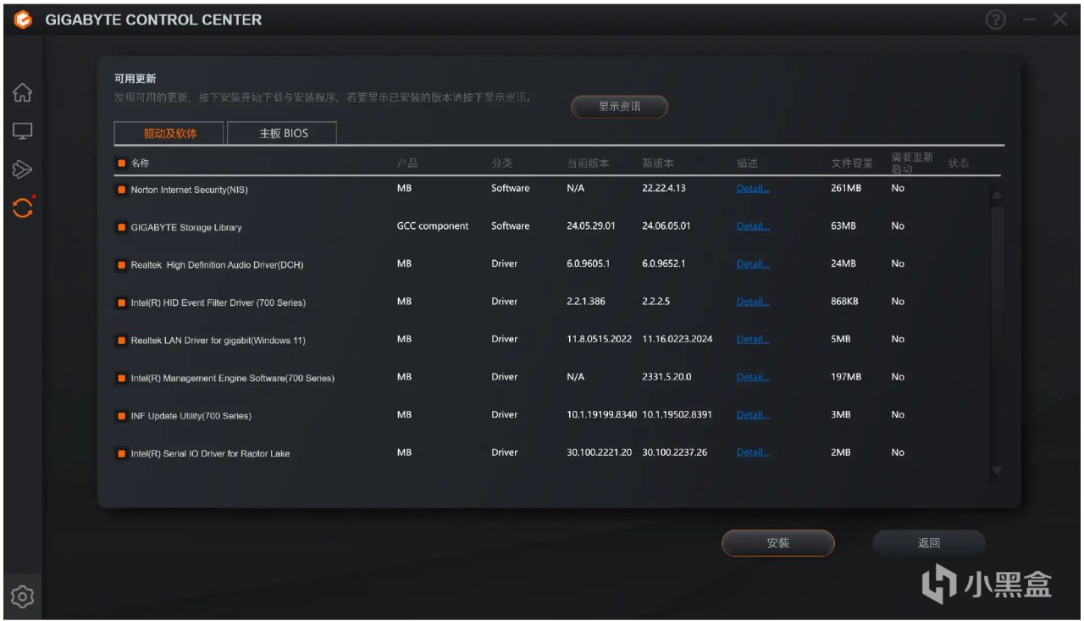Screen dimensions: 1084x621
Task: Open Detail link for Intel HID Event Filter
Action: coord(753,302)
